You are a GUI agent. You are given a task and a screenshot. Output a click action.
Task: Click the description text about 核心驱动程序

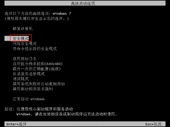pyautogui.click(x=67, y=111)
